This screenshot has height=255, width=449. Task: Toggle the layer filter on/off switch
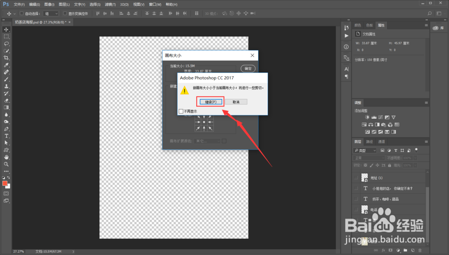coord(416,150)
